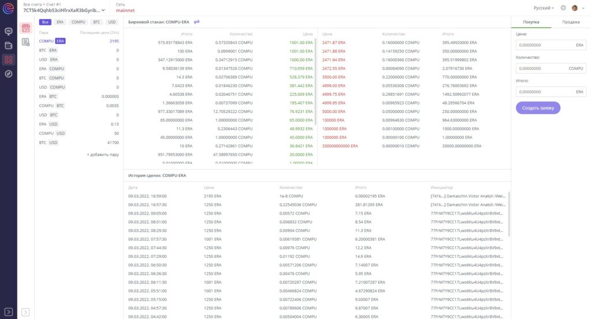This screenshot has width=591, height=319.
Task: Click the Erachain logo icon
Action: coord(9,8)
